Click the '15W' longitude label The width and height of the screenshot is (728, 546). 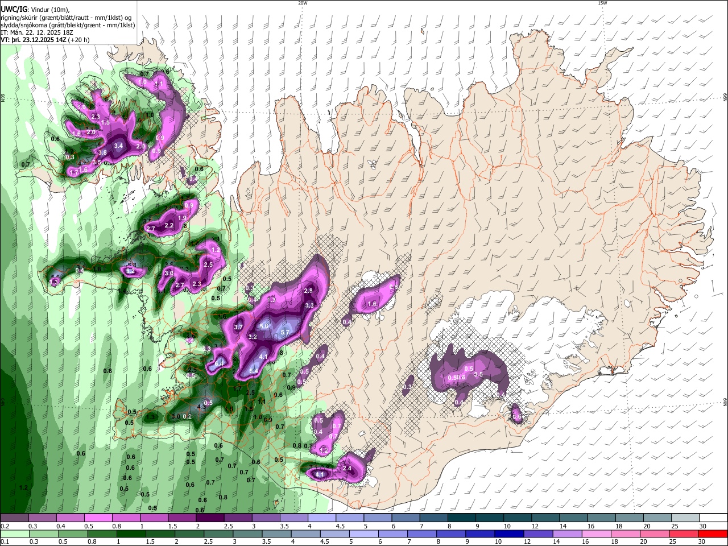pyautogui.click(x=602, y=2)
